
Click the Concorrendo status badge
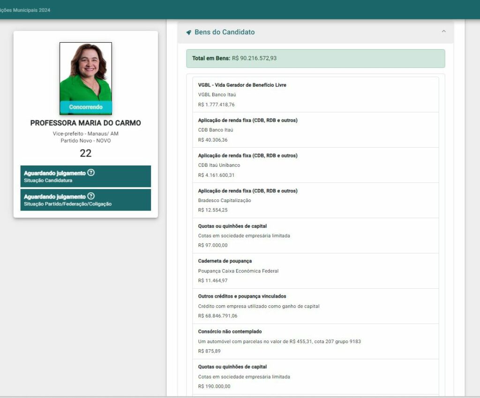[x=85, y=107]
